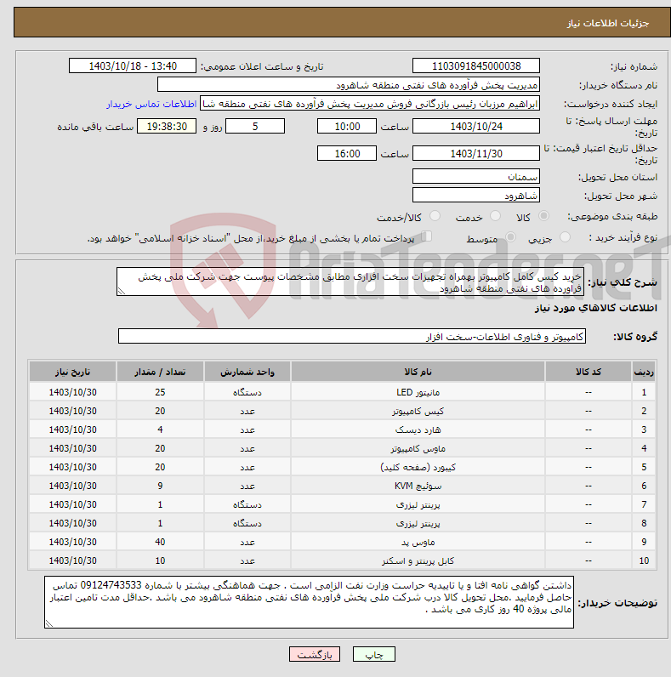Click the ردیف column header
Image resolution: width=671 pixels, height=677 pixels.
[644, 372]
